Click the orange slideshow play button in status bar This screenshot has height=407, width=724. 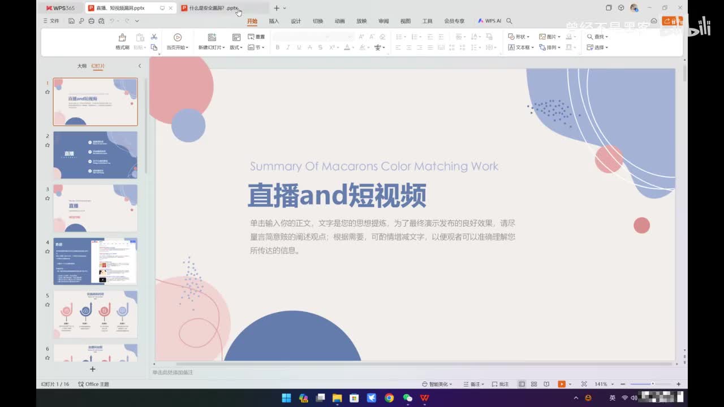(562, 384)
